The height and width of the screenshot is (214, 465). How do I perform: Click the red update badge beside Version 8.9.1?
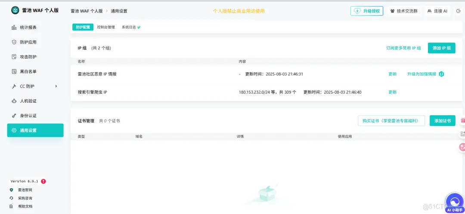click(43, 181)
